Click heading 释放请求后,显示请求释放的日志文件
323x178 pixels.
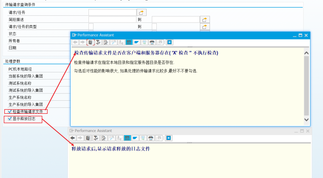tap(111, 149)
